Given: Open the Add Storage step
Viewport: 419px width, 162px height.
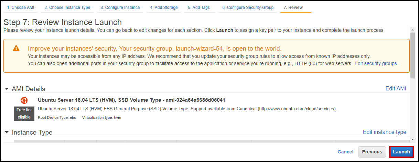Looking at the screenshot, I should [164, 8].
